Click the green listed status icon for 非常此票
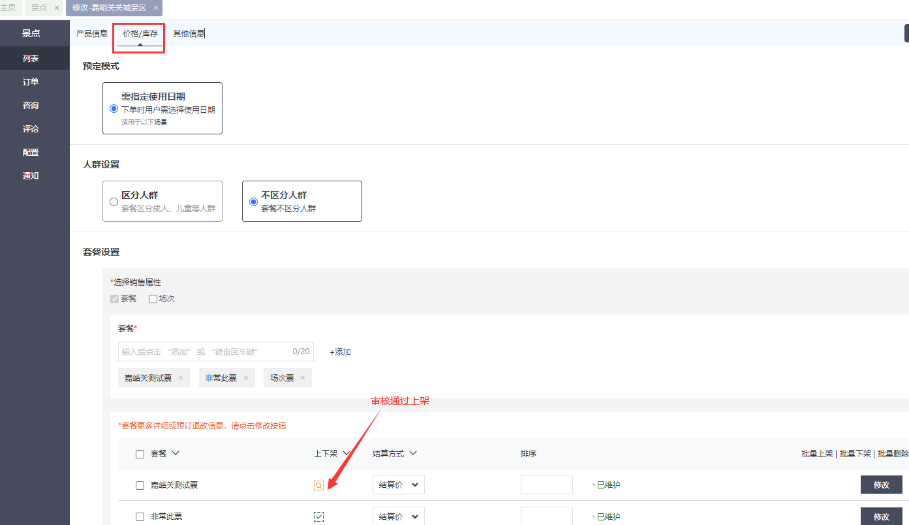This screenshot has height=525, width=909. click(x=318, y=517)
